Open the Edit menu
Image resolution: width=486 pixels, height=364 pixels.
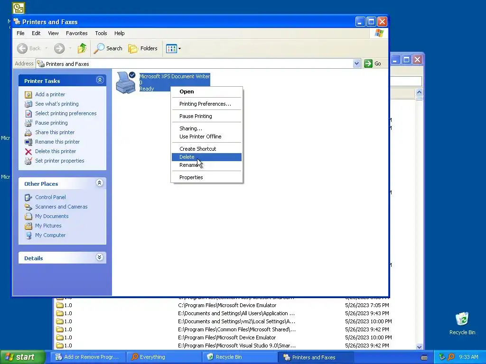pos(36,33)
